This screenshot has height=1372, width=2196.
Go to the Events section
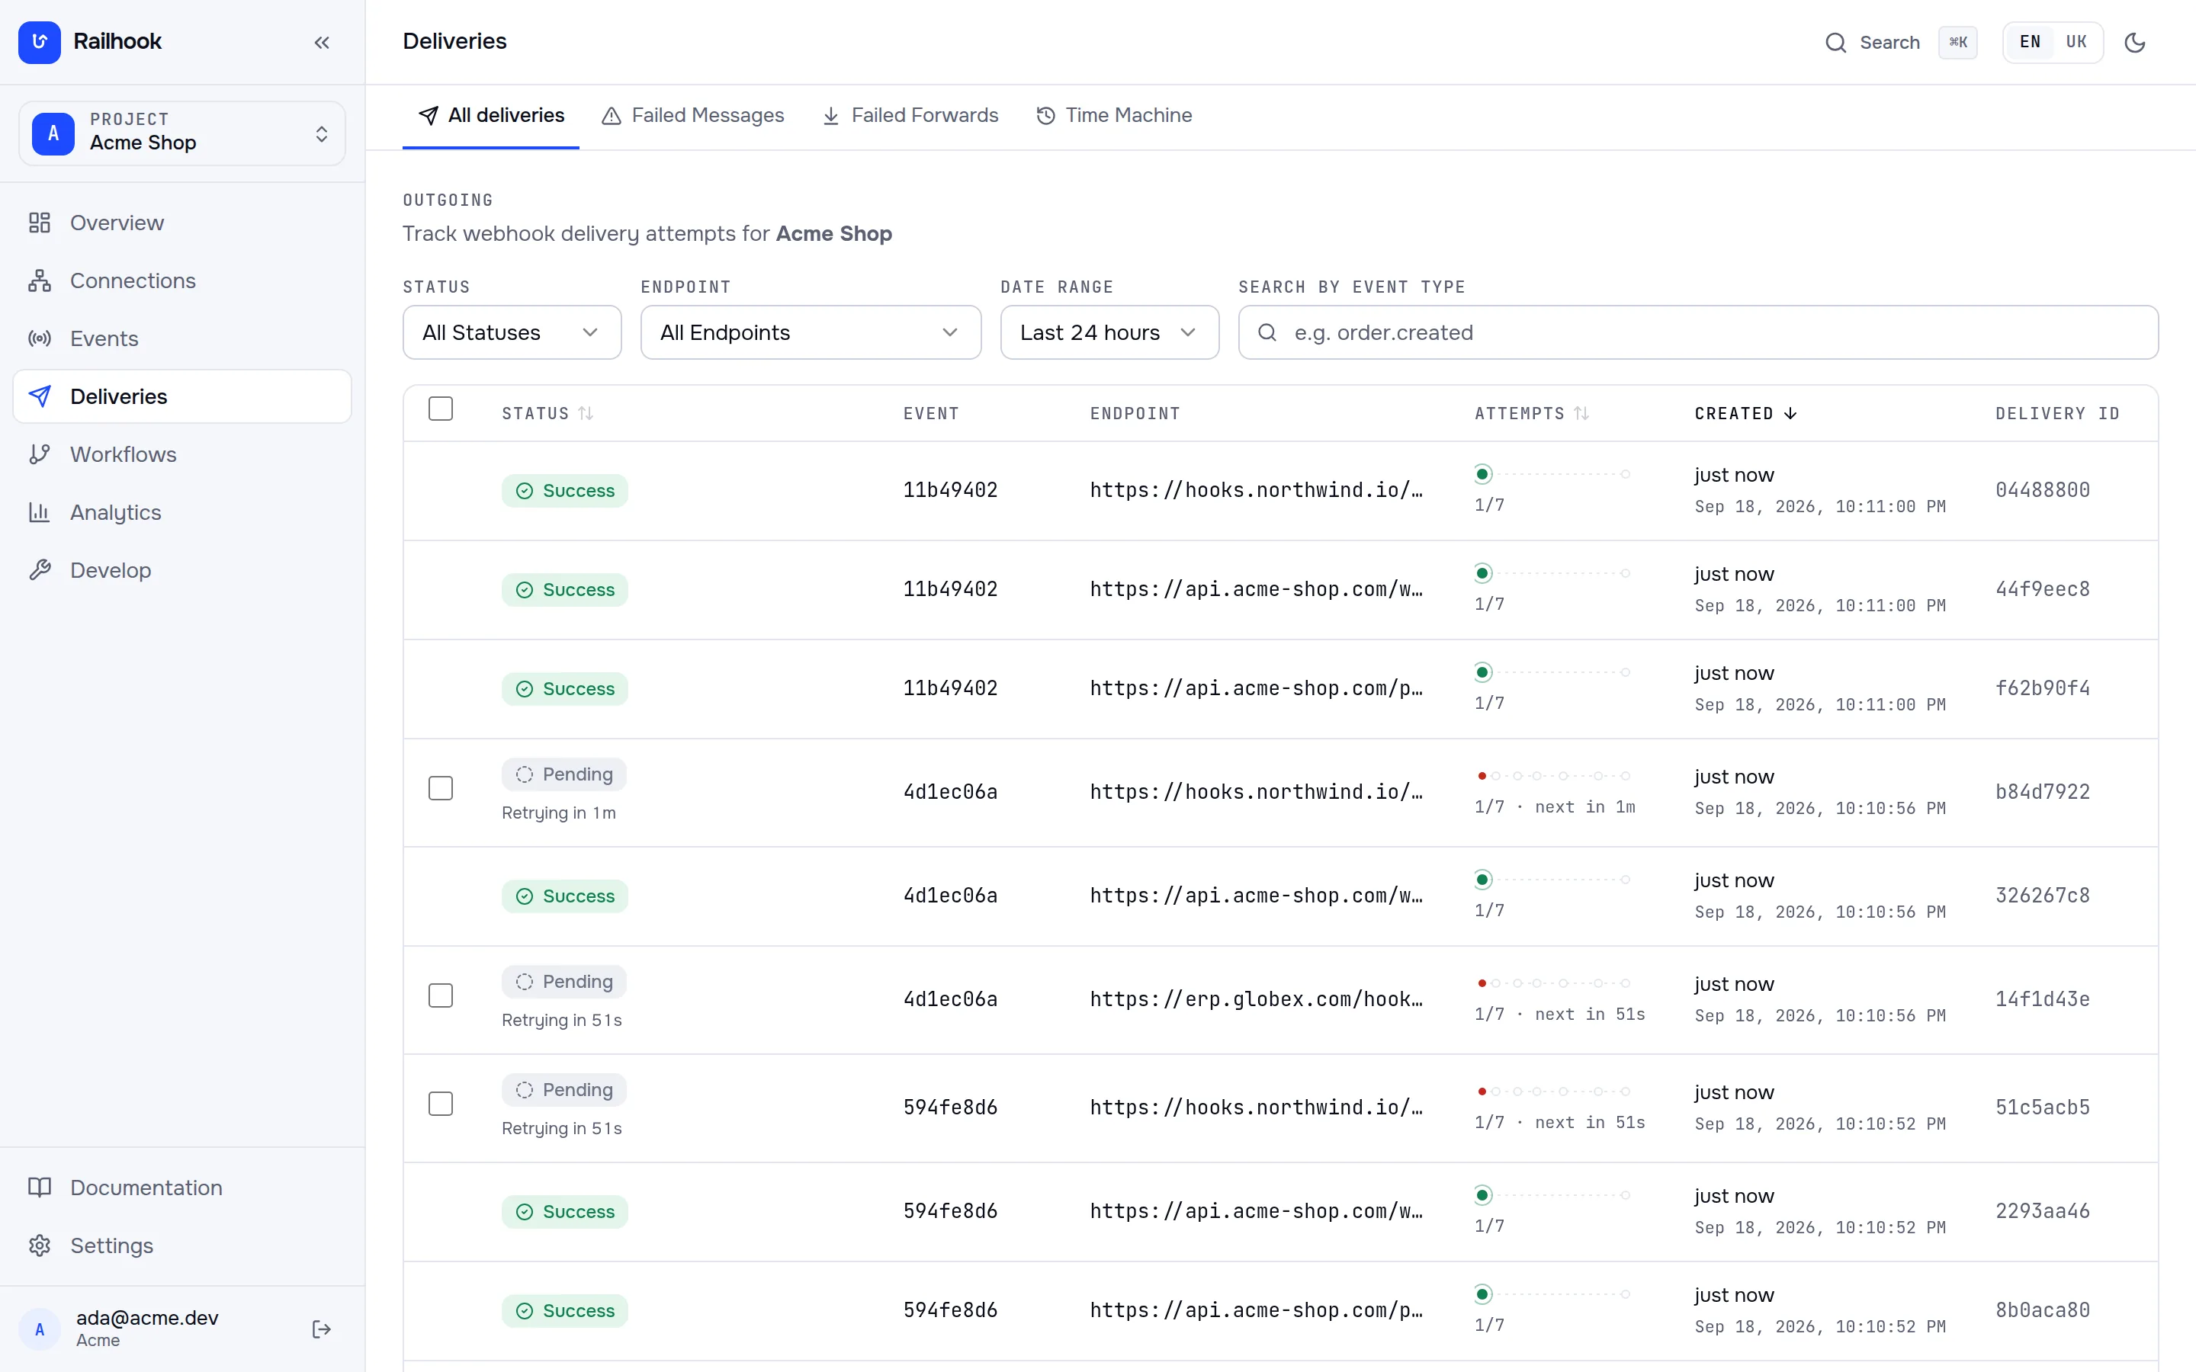(181, 338)
